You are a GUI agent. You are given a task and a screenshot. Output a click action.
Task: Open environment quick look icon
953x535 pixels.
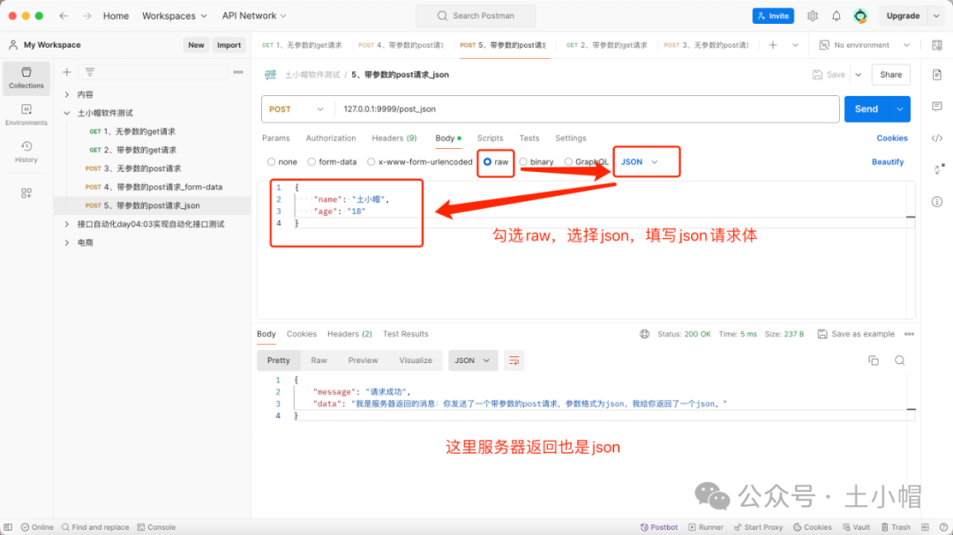coord(937,45)
